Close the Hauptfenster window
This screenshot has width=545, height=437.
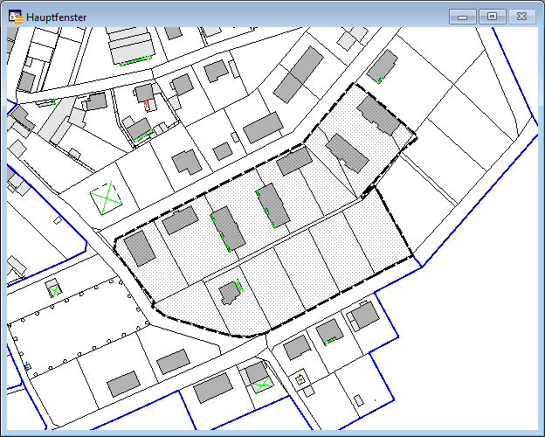point(522,17)
